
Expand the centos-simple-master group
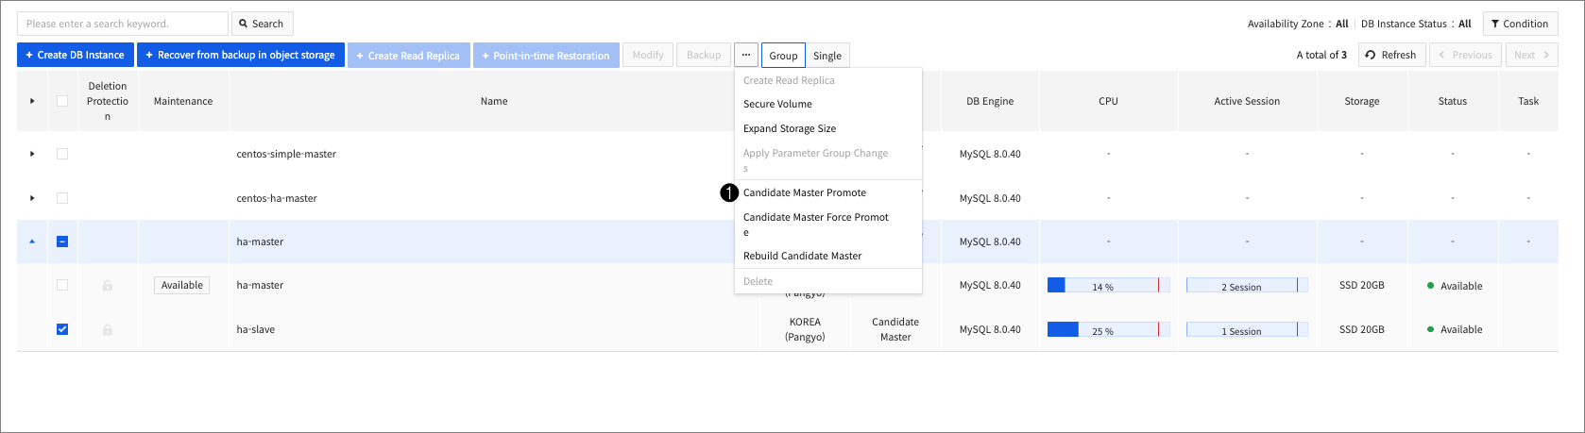[x=32, y=153]
